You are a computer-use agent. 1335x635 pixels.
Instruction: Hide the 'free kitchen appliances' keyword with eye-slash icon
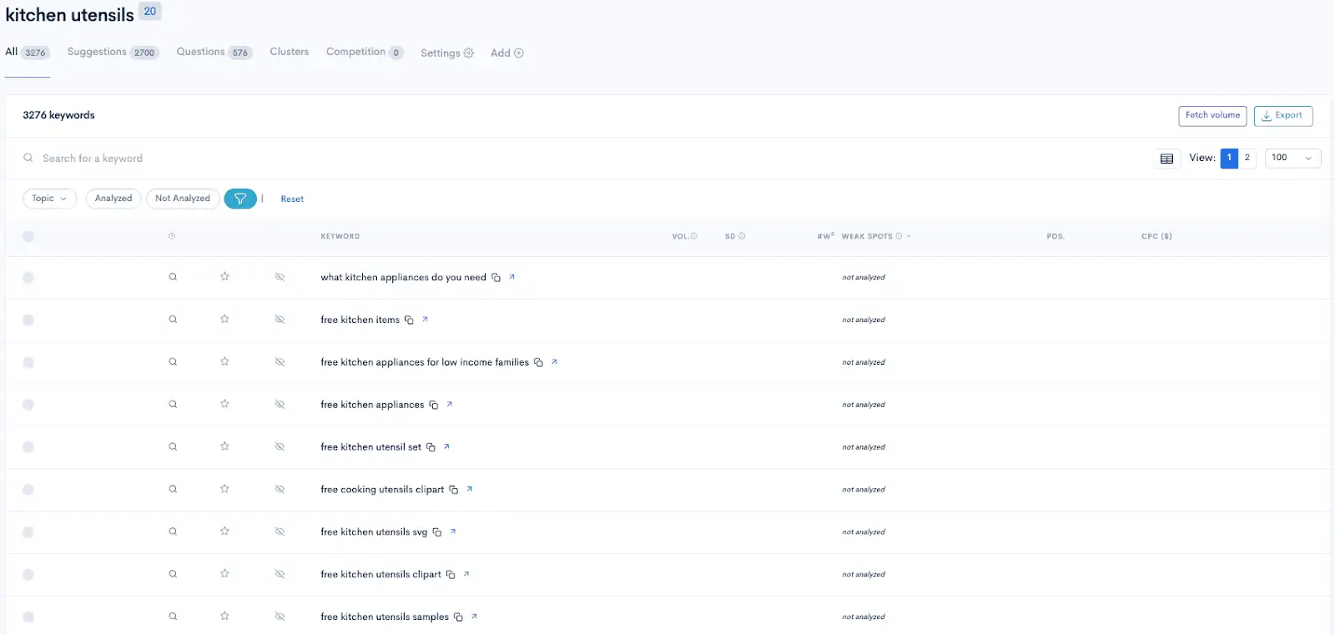click(280, 404)
